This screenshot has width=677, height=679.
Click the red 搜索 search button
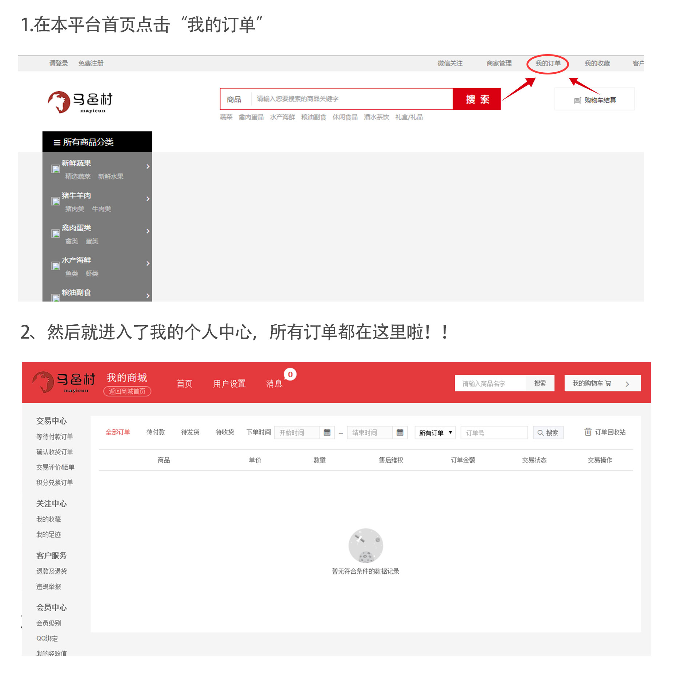(477, 99)
